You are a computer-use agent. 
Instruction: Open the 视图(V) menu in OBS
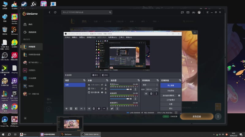[82, 37]
